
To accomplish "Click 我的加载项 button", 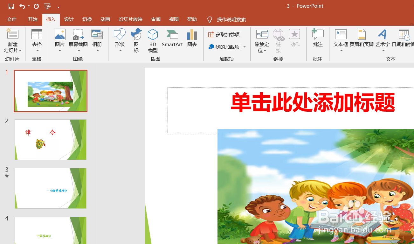I will pos(224,47).
